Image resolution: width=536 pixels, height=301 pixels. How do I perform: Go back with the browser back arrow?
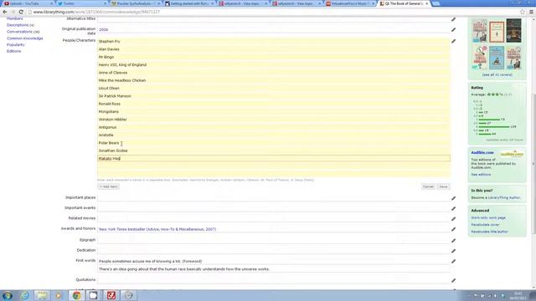click(5, 12)
